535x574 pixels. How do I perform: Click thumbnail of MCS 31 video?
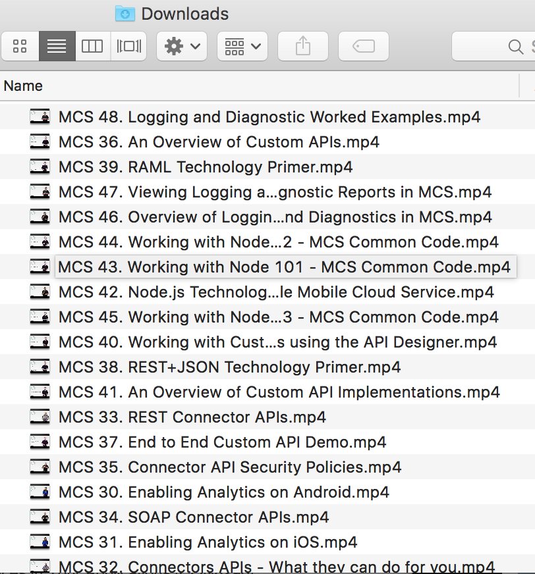tap(40, 542)
